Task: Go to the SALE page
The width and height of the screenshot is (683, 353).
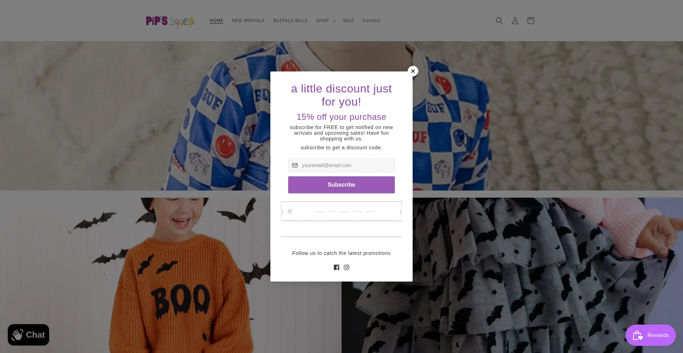Action: pos(348,21)
